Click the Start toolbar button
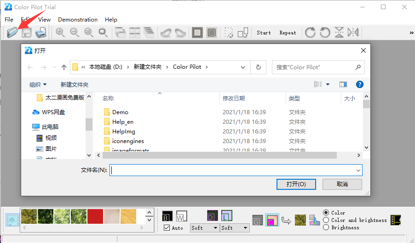 click(264, 33)
